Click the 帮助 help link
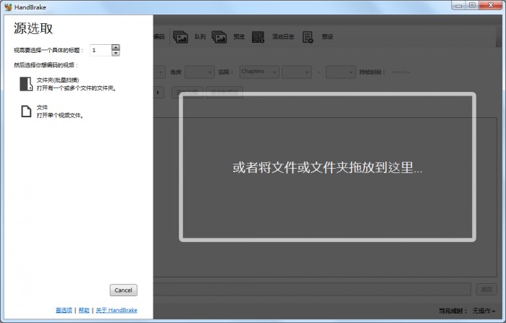506x323 pixels. pos(84,310)
